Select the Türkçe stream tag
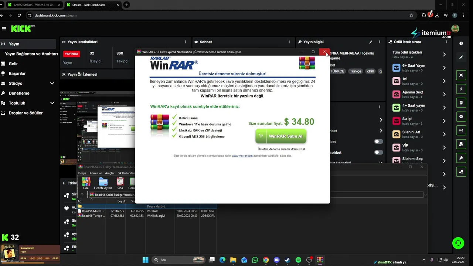473x266 pixels. click(355, 71)
